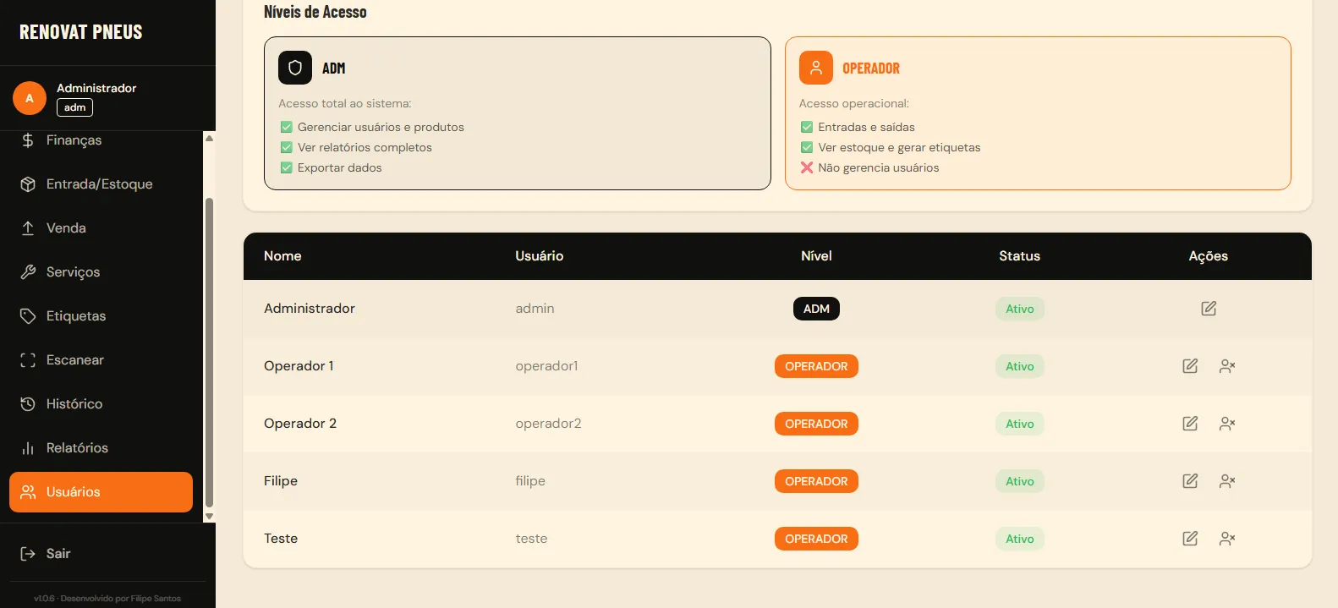Click 'Não gerencia usuários' text
The width and height of the screenshot is (1338, 608).
click(879, 167)
